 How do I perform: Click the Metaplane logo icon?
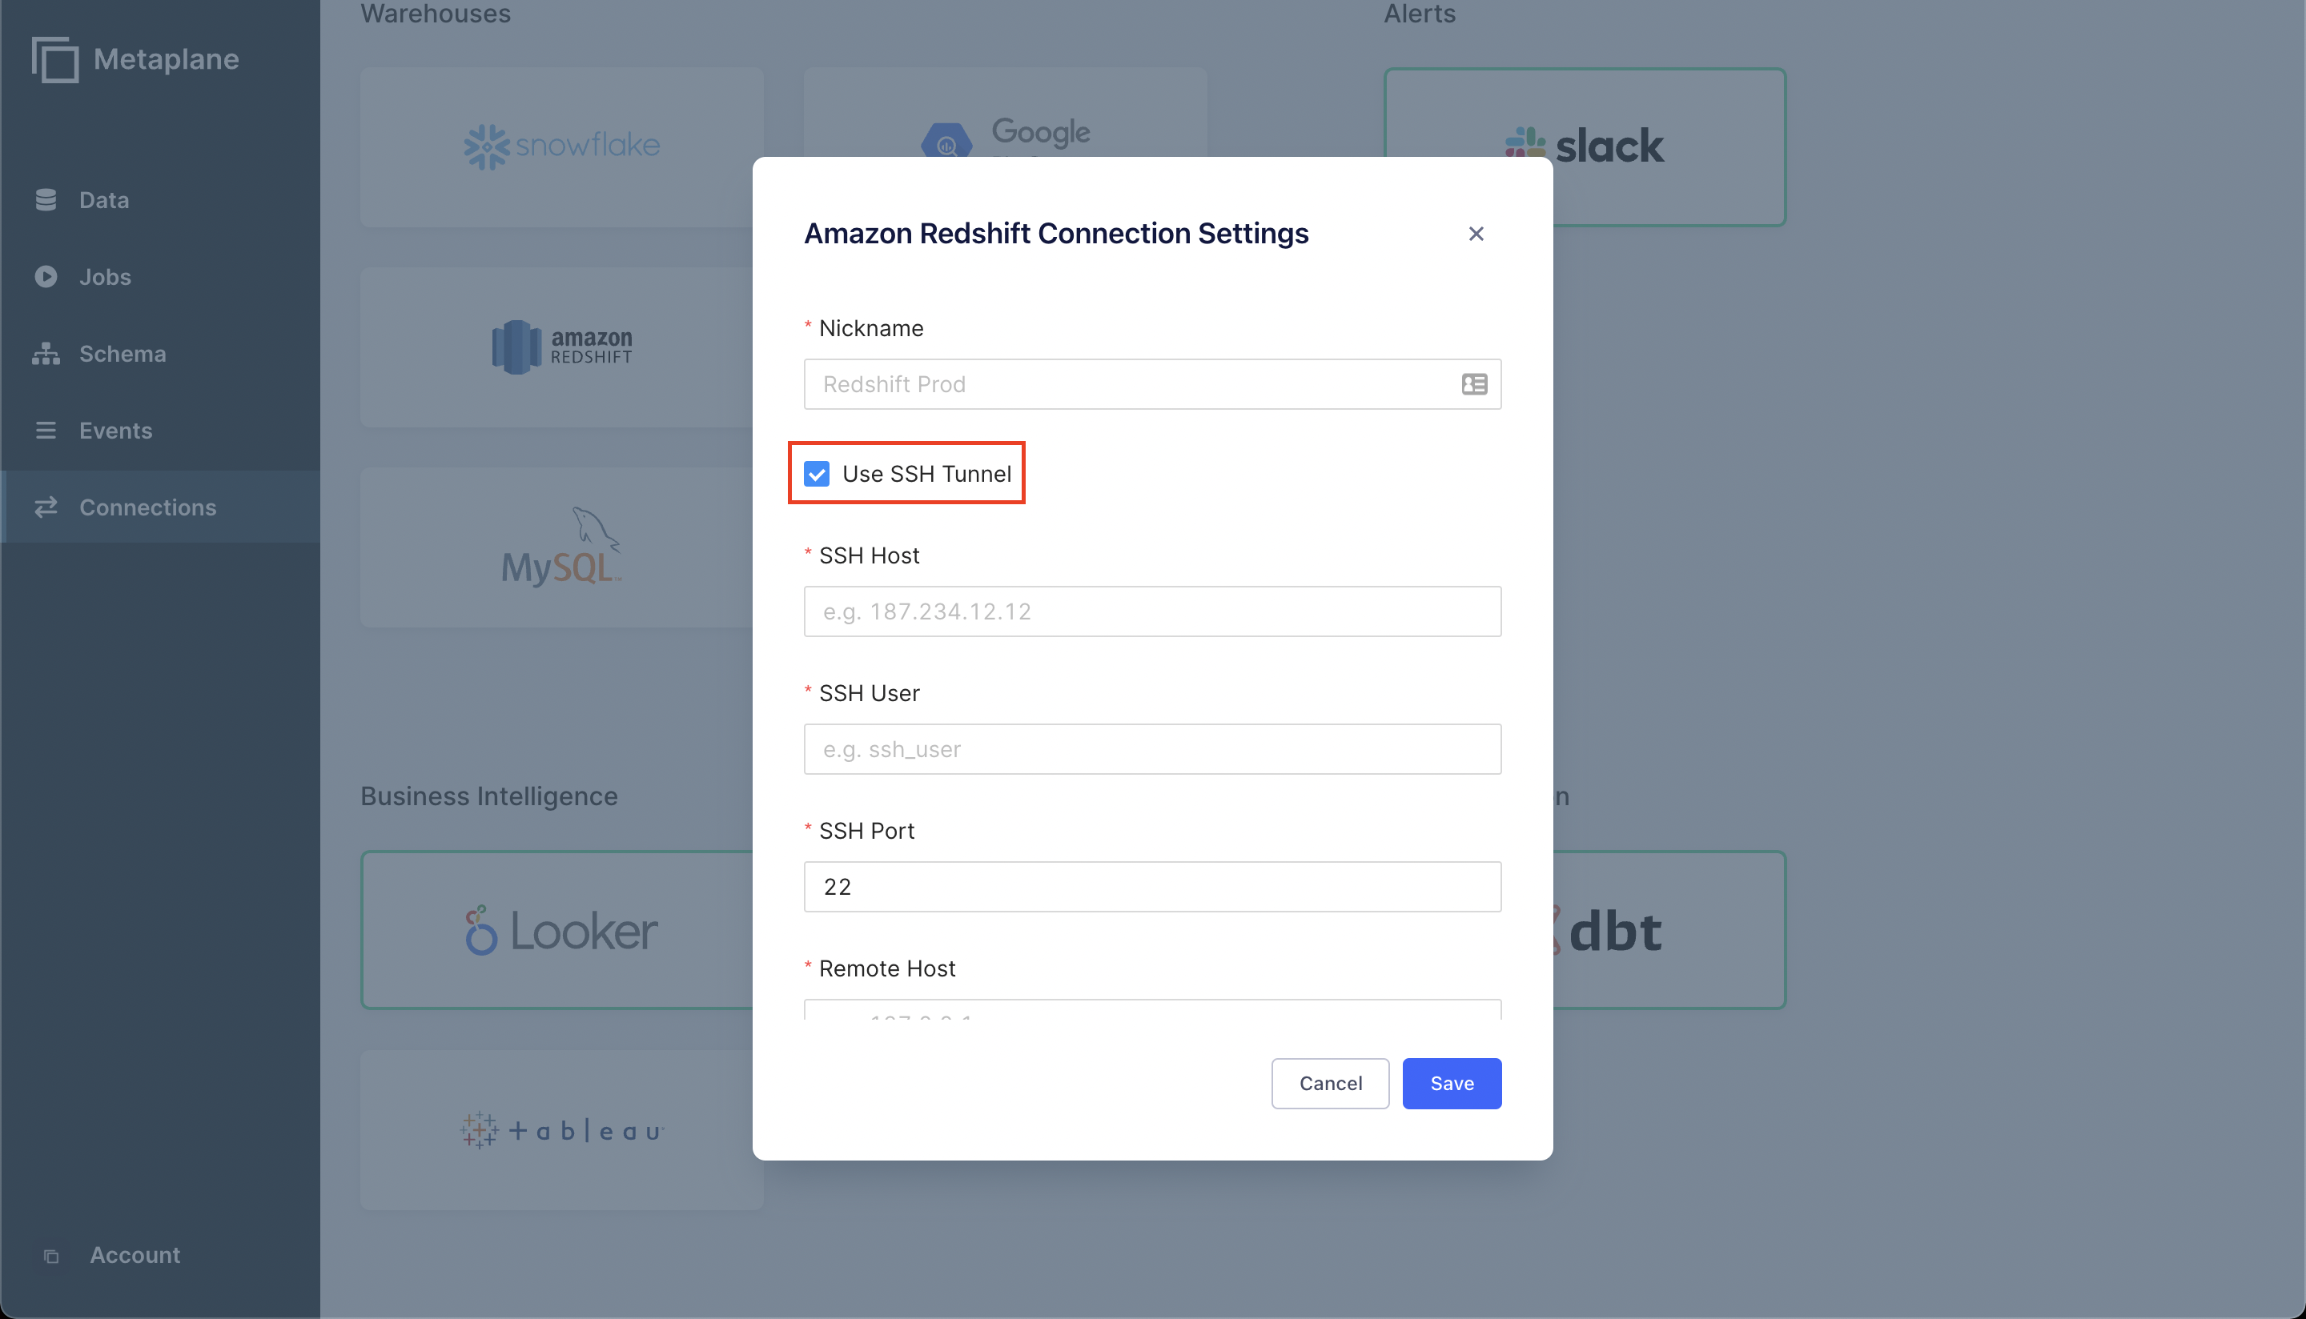(54, 60)
